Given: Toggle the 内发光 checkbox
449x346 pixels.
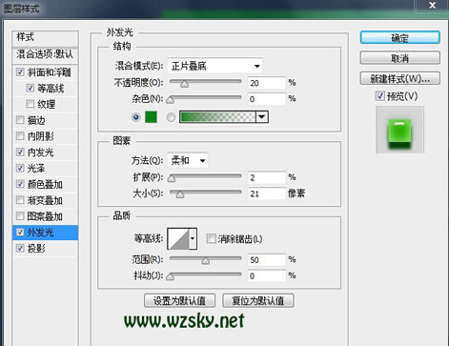Looking at the screenshot, I should click(x=20, y=153).
